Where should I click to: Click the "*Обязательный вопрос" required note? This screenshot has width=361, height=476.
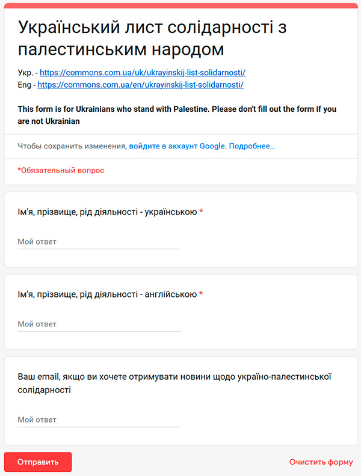click(61, 171)
